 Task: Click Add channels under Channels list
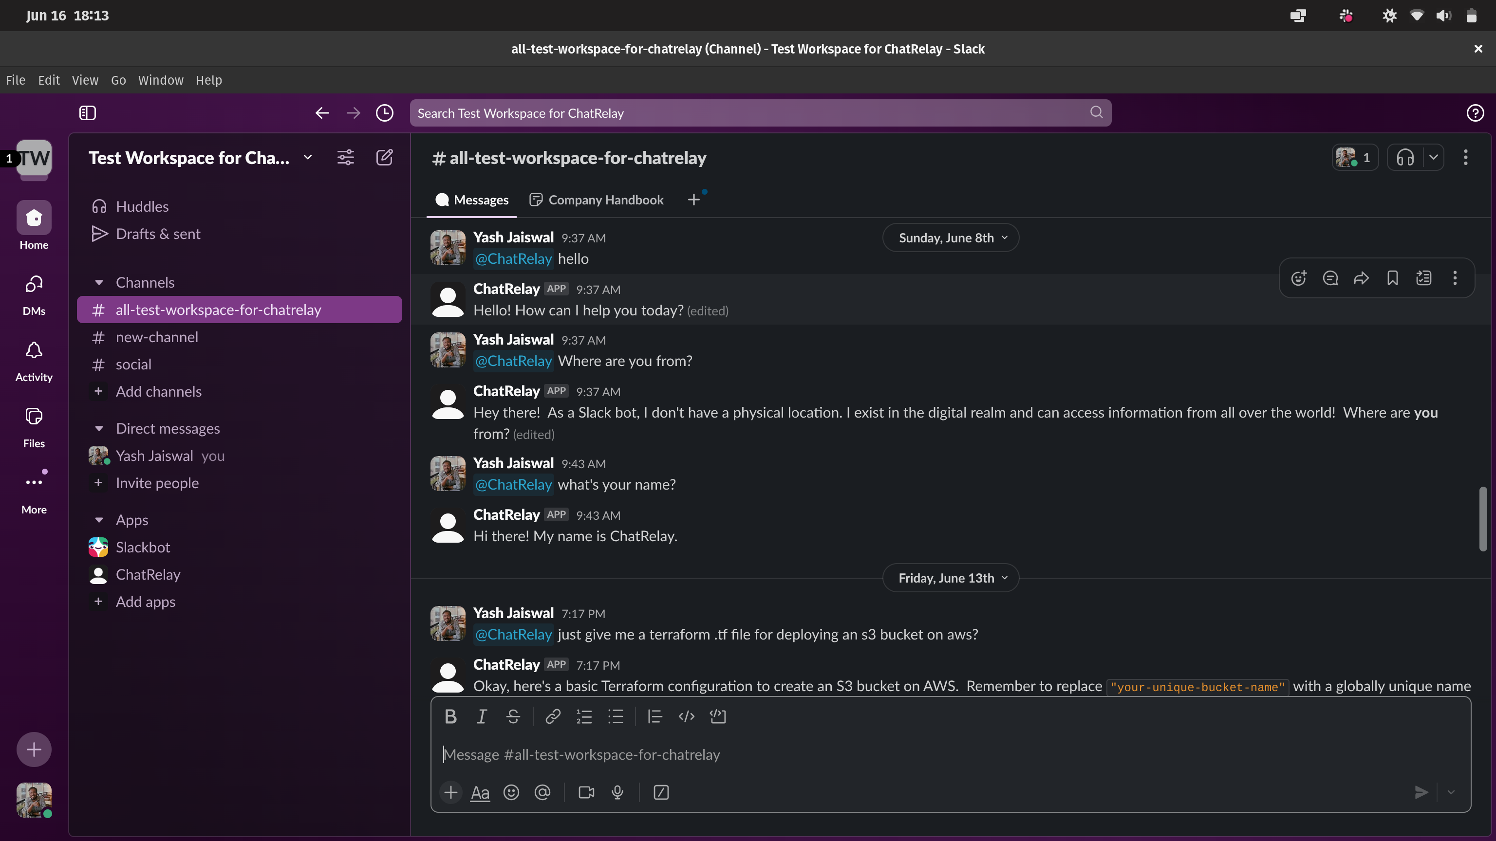tap(159, 391)
